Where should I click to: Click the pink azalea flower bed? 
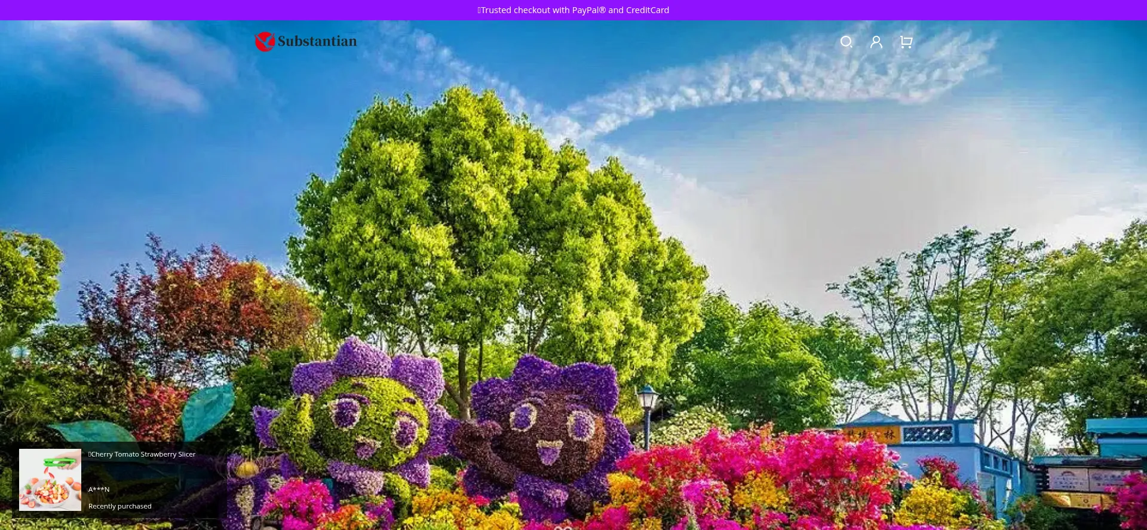(x=777, y=472)
